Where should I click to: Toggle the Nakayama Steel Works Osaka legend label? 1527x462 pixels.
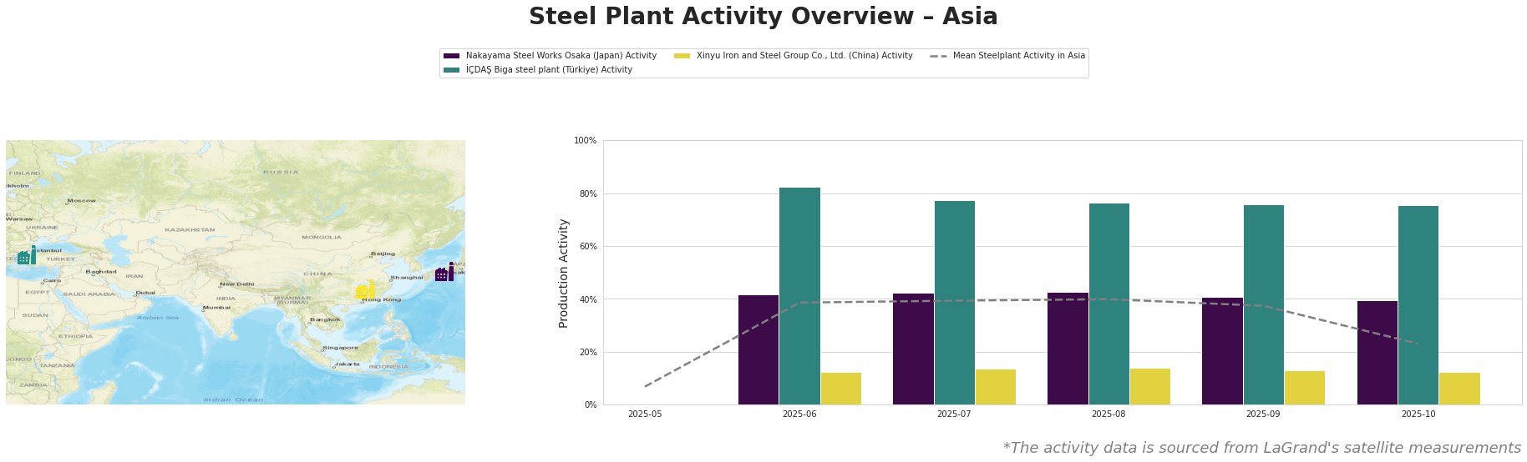(561, 56)
